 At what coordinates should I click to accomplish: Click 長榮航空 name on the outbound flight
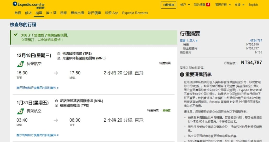[x=34, y=64]
